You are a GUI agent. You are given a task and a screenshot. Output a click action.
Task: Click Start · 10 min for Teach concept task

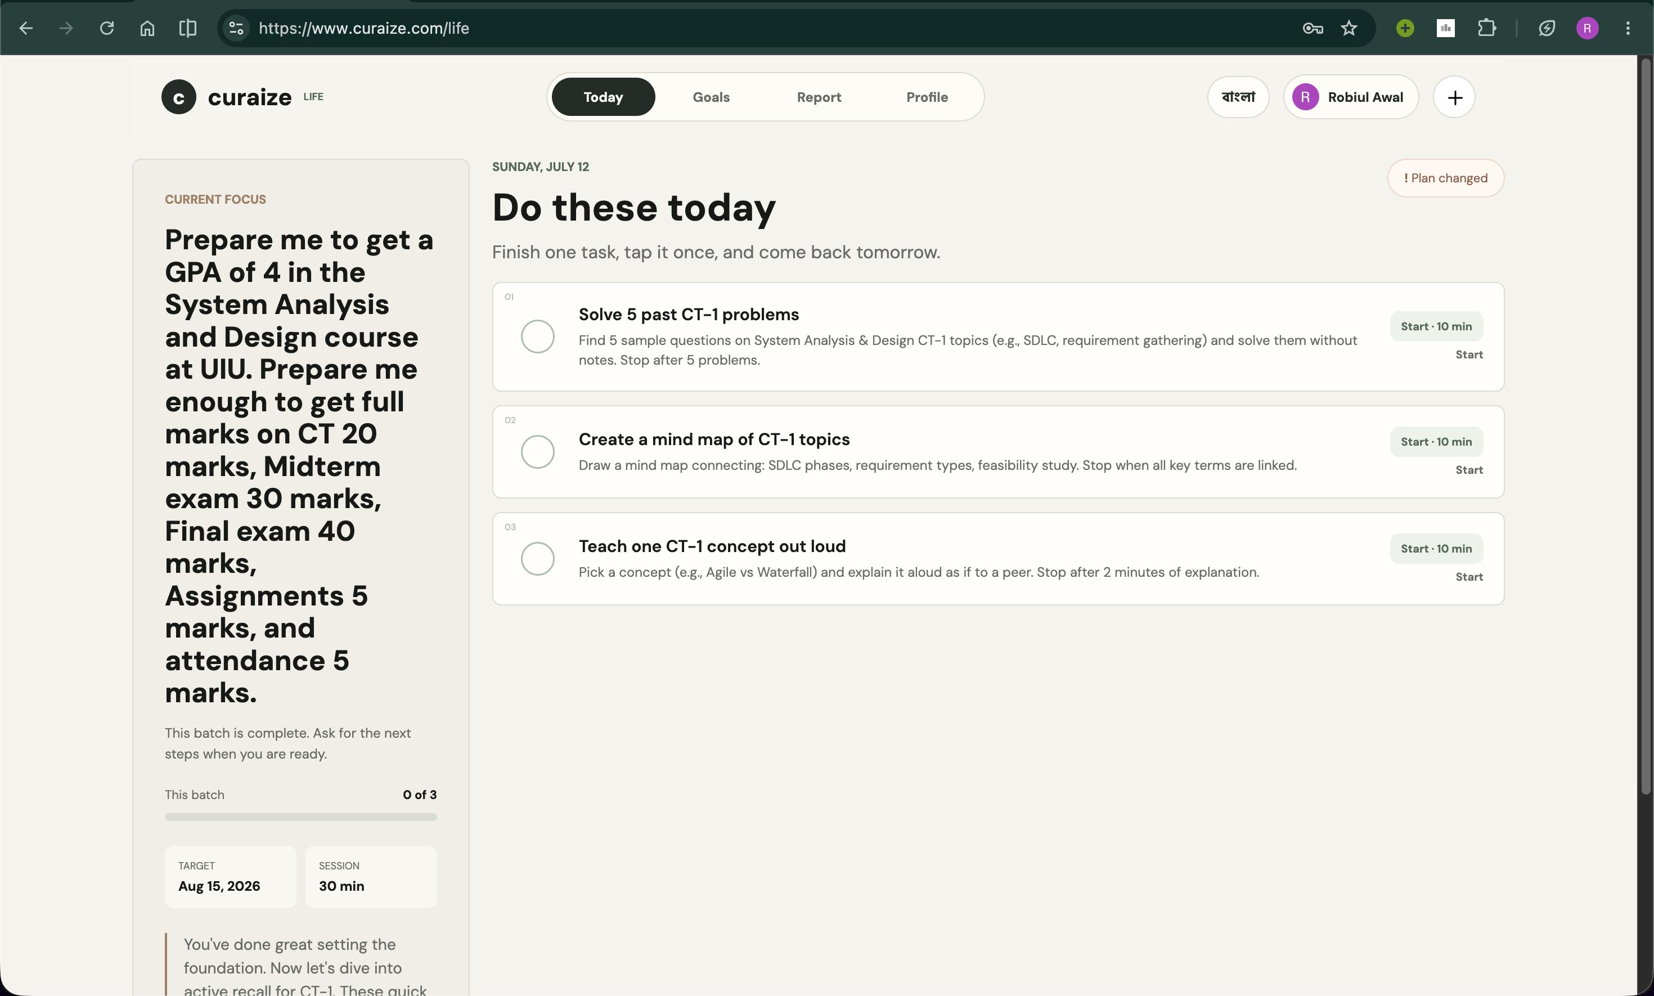(1436, 548)
